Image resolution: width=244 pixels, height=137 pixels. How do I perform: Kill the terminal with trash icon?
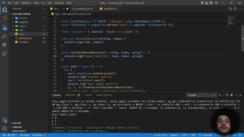[231, 95]
